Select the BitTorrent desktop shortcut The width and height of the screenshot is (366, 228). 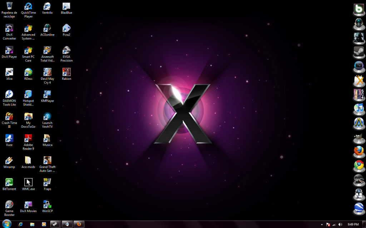9,185
